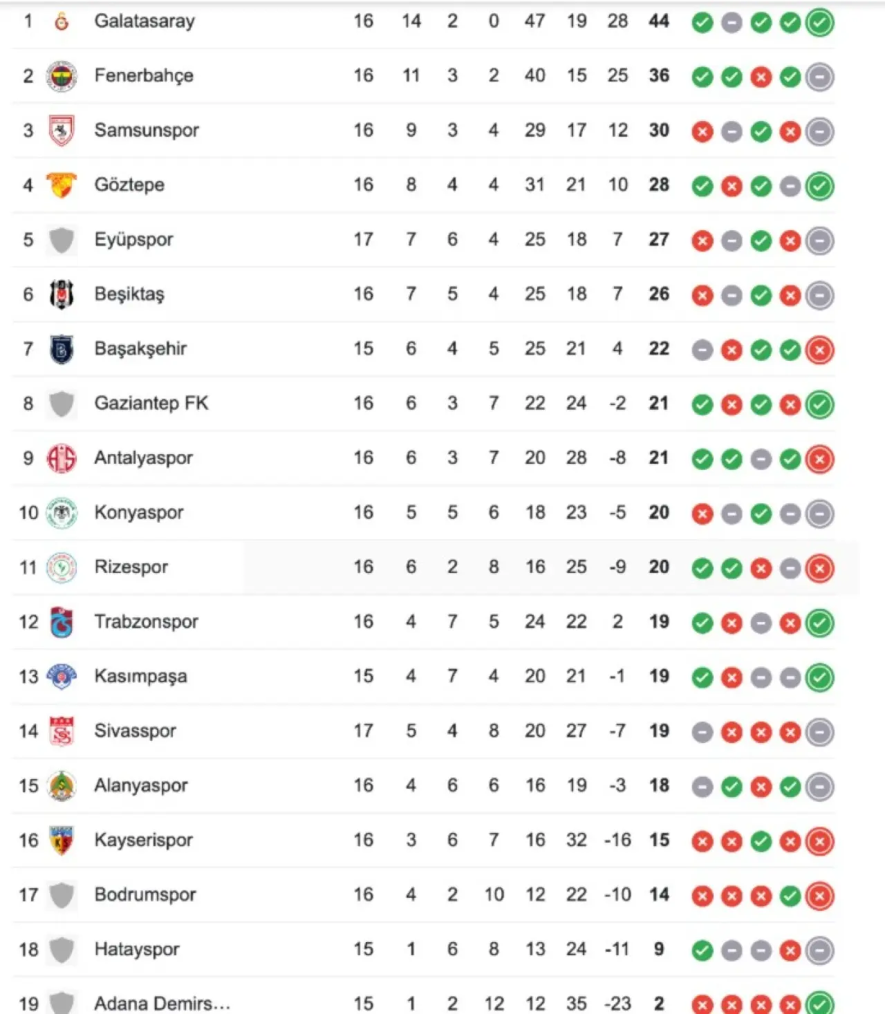Click the Trabzonspor club crest icon
Screen dimensions: 885x1014
click(62, 622)
